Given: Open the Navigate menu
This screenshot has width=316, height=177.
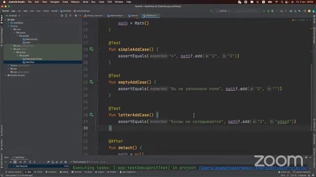Looking at the screenshot, I should tap(55, 2).
